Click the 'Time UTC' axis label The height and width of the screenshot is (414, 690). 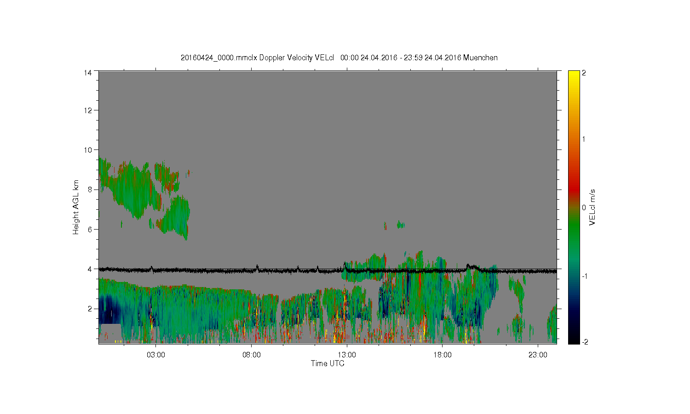[328, 363]
